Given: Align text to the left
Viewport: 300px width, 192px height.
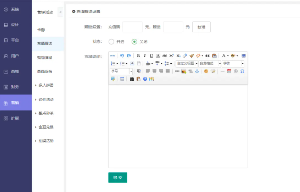Looking at the screenshot, I should (x=148, y=71).
